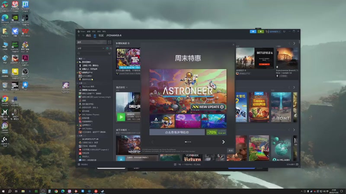Image resolution: width=346 pixels, height=194 pixels.
Task: Click the taskbar search icon
Action: [x=10, y=191]
